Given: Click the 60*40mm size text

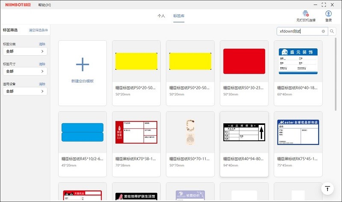Looking at the screenshot, I should point(285,94).
